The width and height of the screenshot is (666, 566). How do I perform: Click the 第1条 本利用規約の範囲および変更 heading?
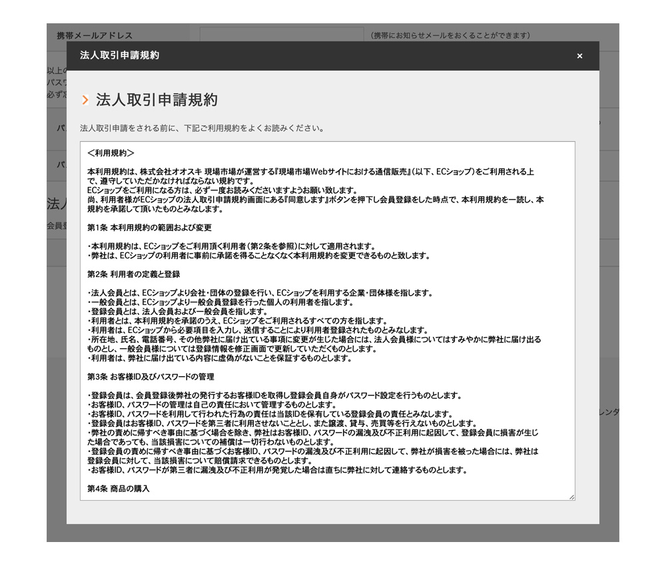(x=149, y=228)
